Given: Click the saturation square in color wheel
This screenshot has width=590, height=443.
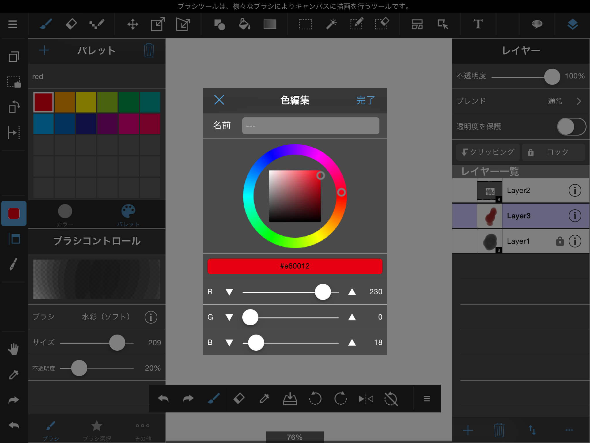Looking at the screenshot, I should (295, 196).
